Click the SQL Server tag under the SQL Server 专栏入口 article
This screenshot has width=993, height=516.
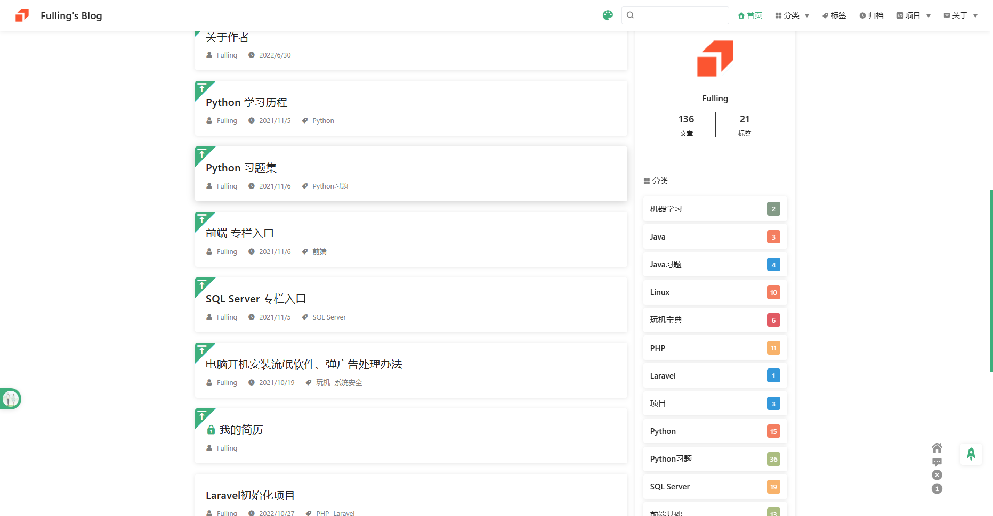[329, 317]
